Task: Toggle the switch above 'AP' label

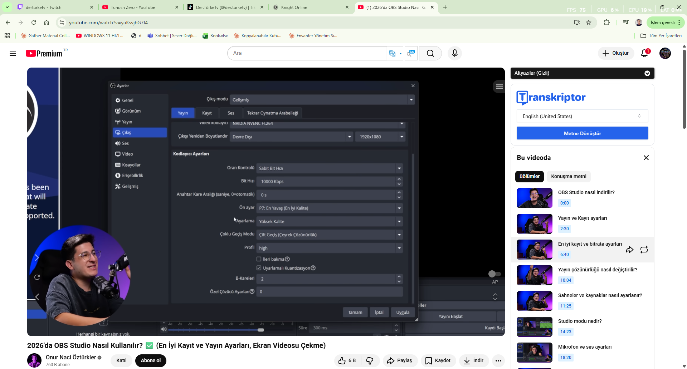Action: coord(494,274)
